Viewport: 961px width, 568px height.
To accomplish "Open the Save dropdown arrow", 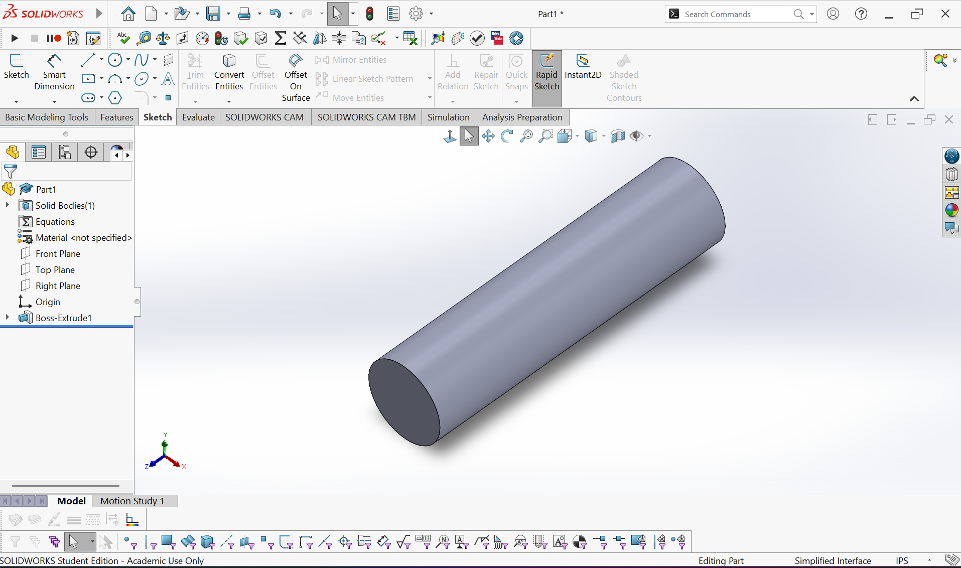I will (228, 14).
